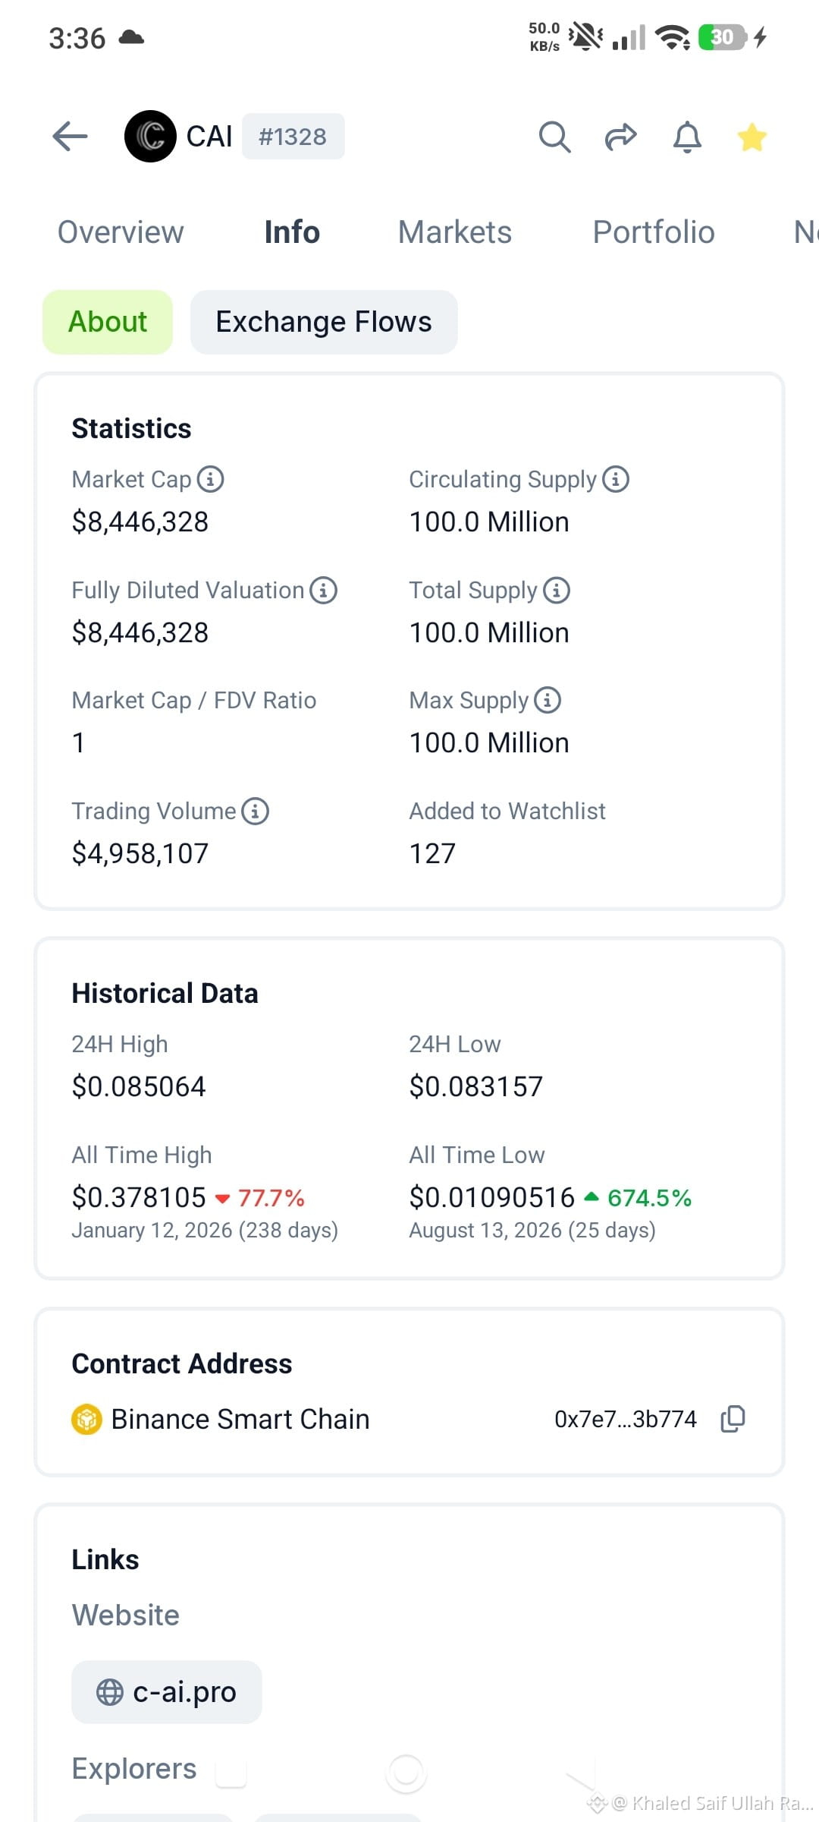819x1822 pixels.
Task: Open the c-ai.pro website link
Action: tap(167, 1692)
